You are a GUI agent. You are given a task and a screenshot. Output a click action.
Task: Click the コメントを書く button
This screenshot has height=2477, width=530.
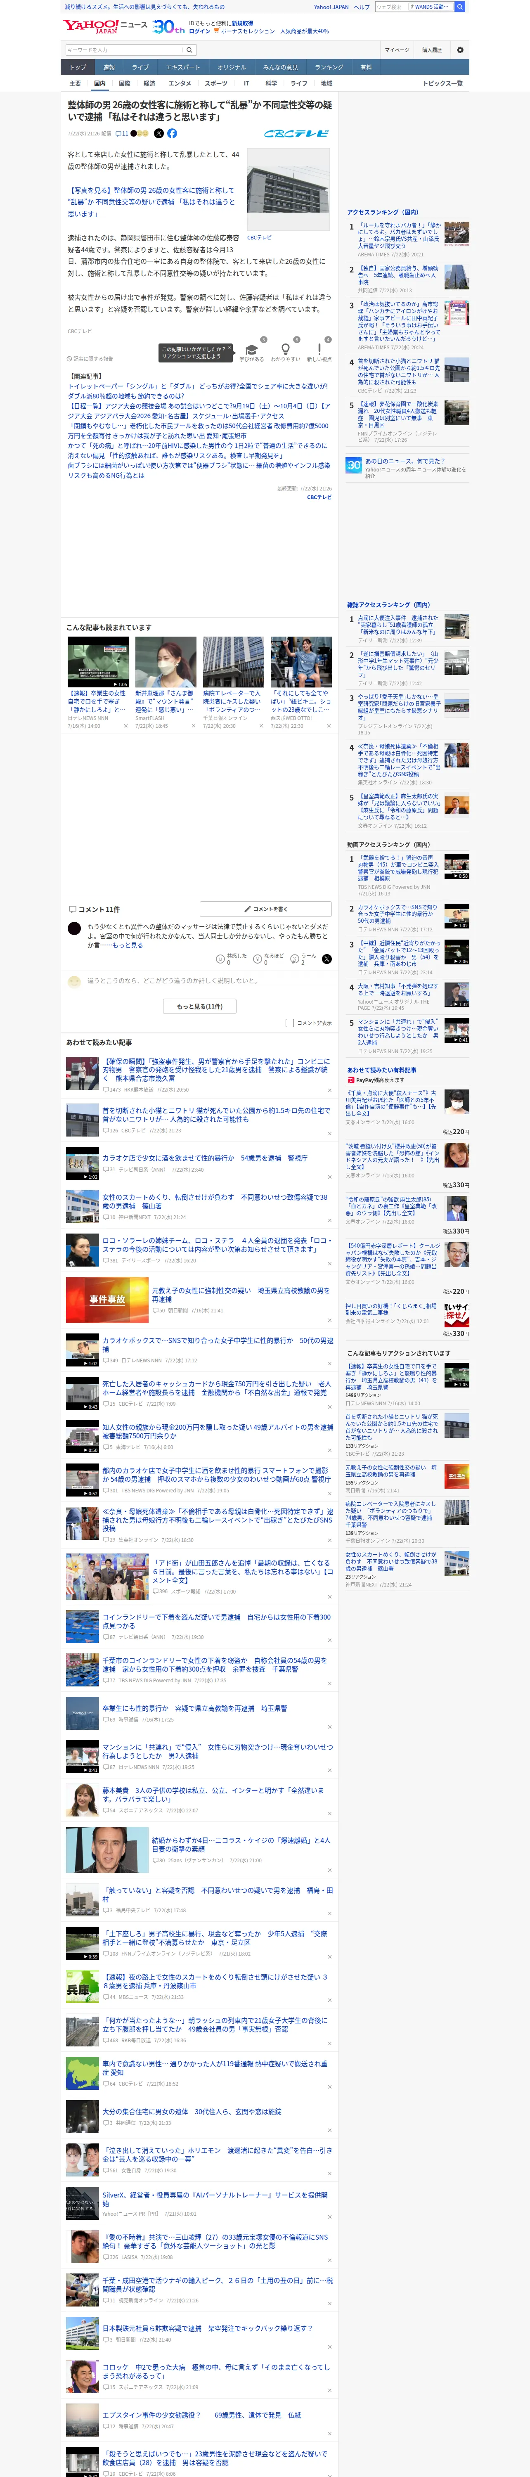[266, 909]
